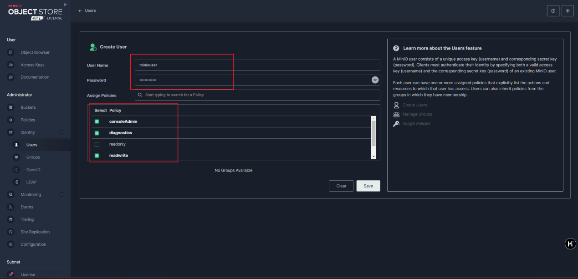Click the Tiering layers icon
Screen dimensions: 578x279
11,219
